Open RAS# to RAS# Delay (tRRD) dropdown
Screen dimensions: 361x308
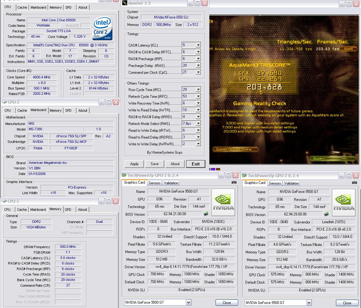point(198,117)
